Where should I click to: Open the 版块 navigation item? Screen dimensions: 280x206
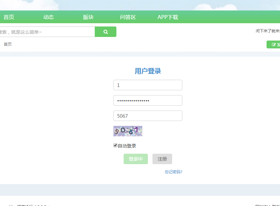(88, 17)
